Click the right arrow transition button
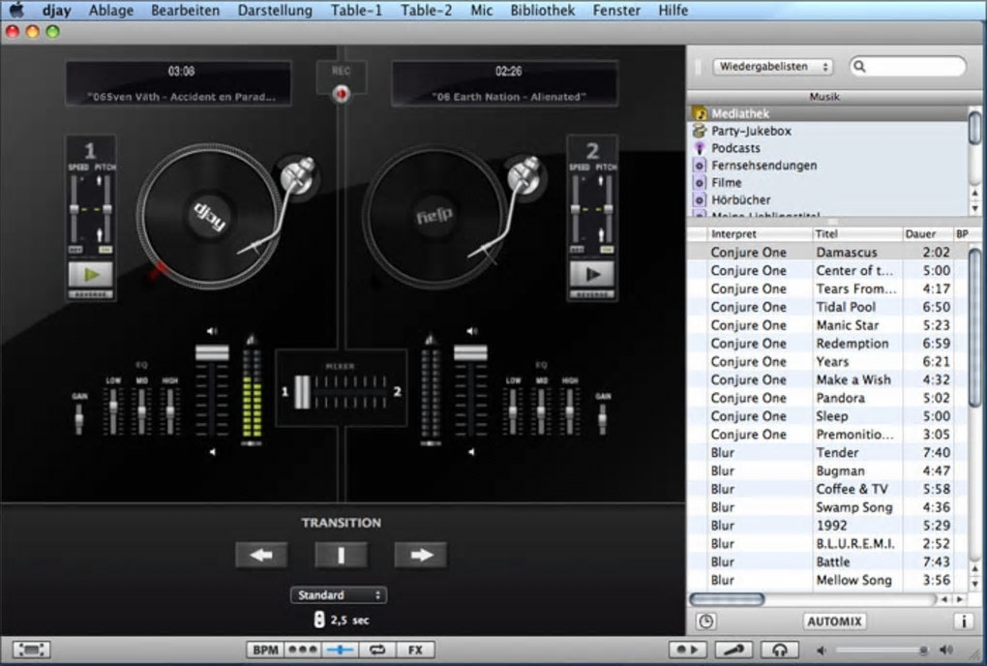 tap(420, 555)
